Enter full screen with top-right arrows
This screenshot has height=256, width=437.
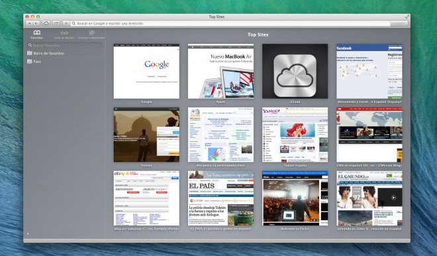pos(407,17)
